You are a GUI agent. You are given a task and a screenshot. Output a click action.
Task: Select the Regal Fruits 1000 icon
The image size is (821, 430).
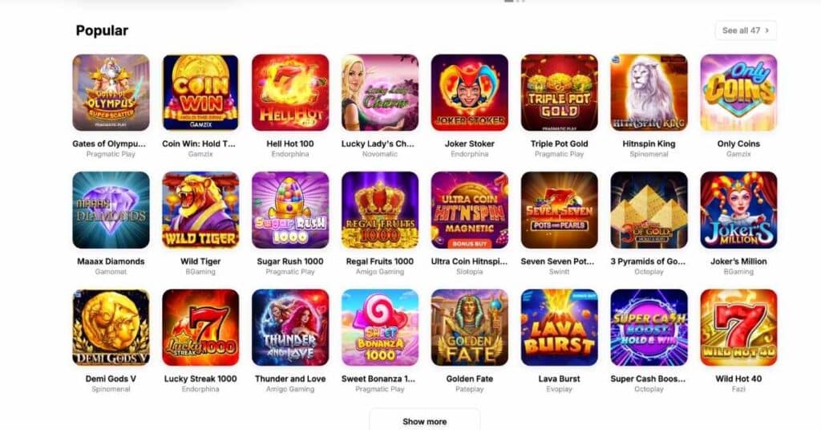(380, 210)
